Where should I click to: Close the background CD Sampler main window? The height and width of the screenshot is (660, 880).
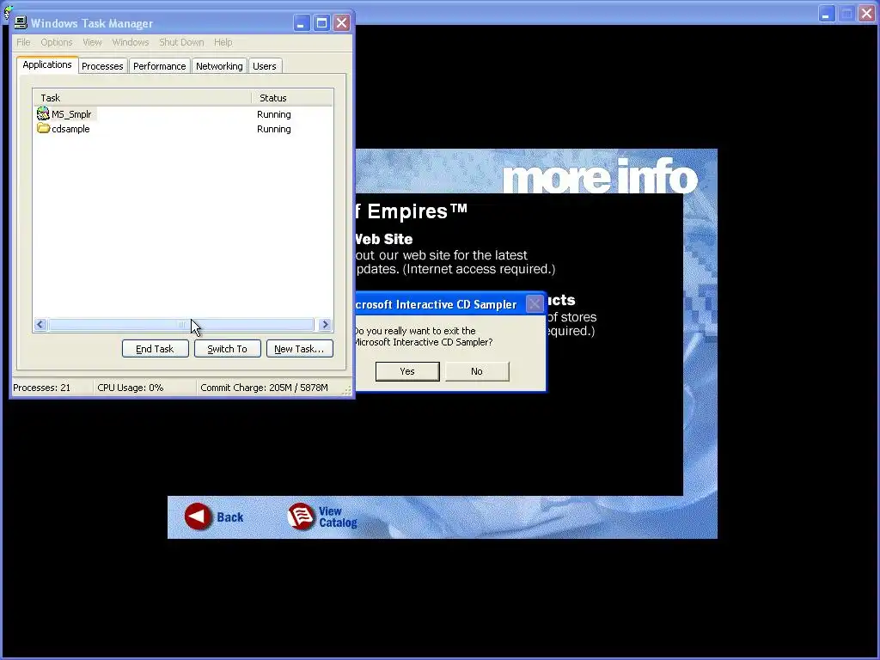pos(866,14)
